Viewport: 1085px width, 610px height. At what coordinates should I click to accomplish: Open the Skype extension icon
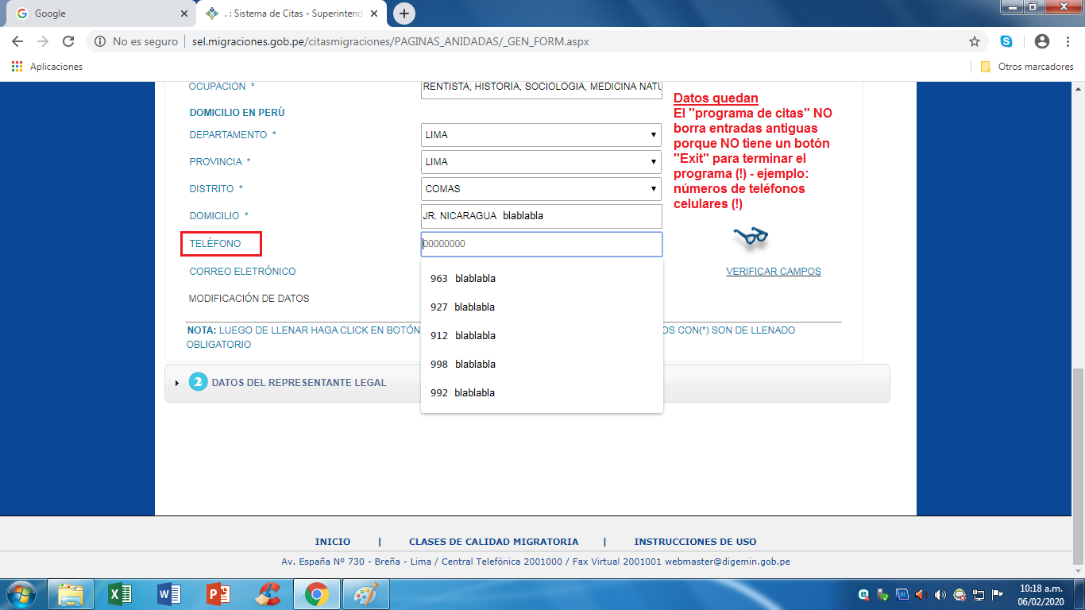1006,41
